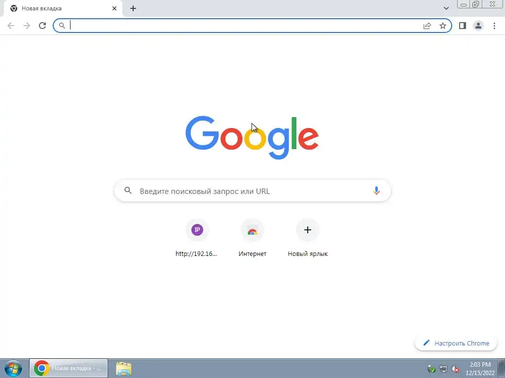The image size is (505, 378).
Task: Open the Windows Start menu
Action: coord(13,368)
